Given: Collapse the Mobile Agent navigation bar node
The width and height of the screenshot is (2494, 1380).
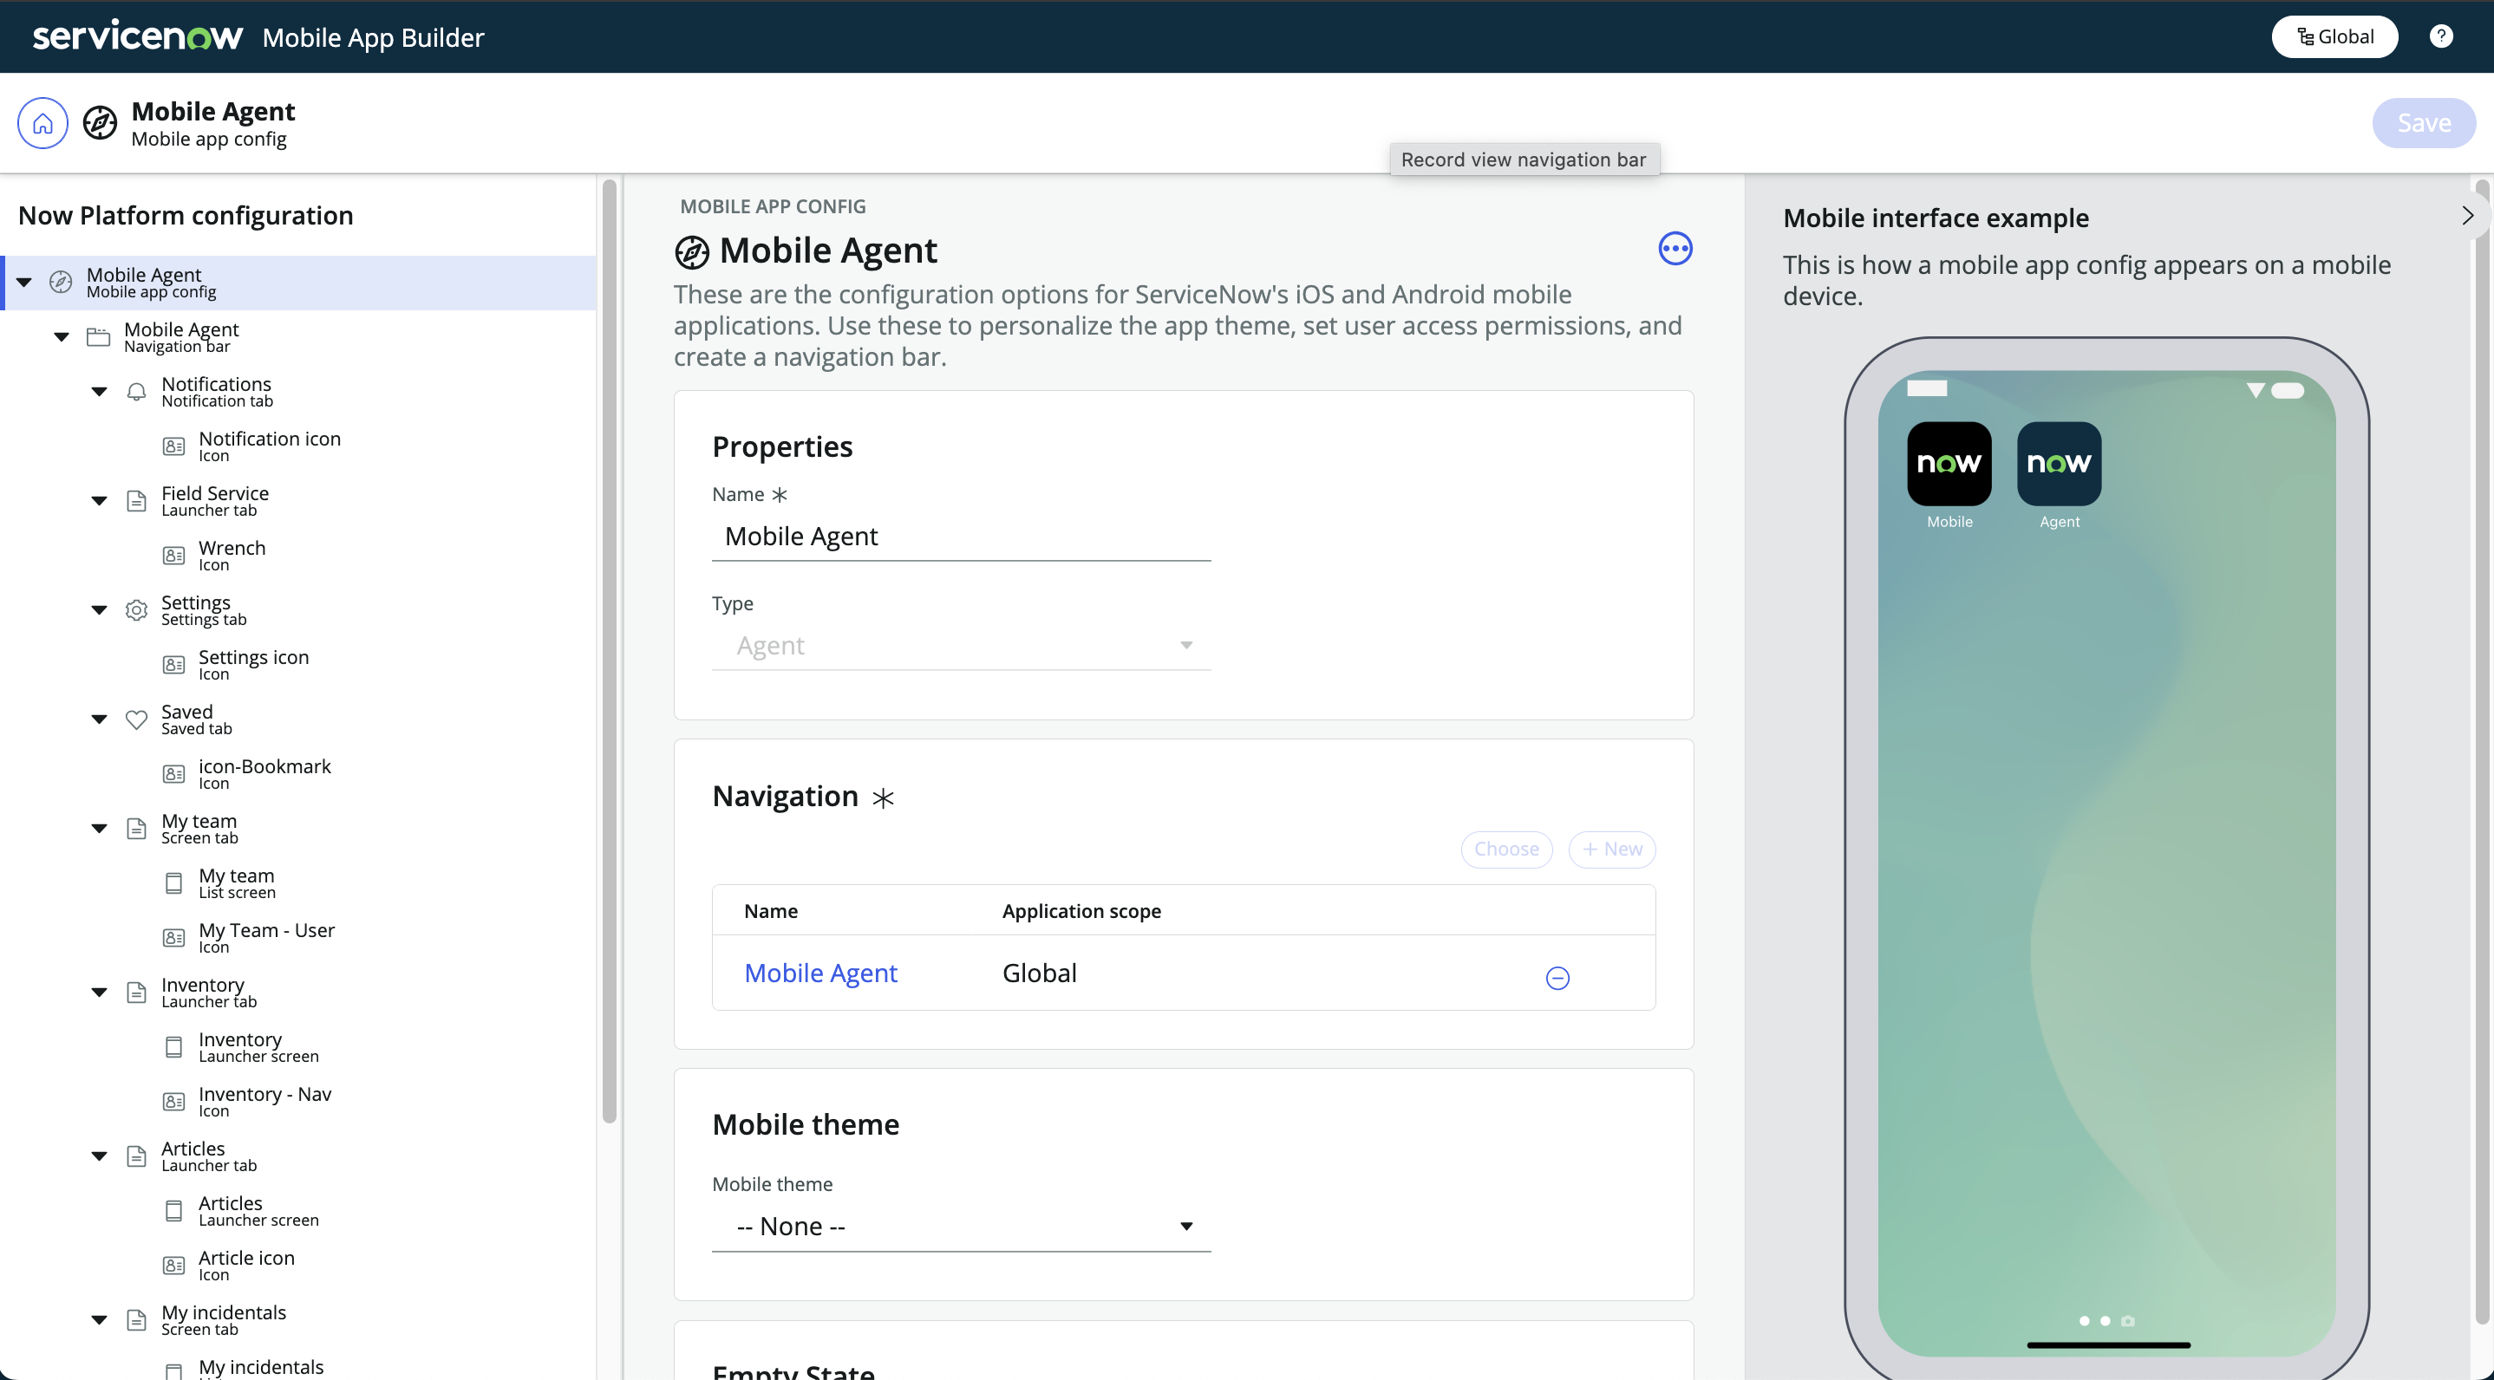Looking at the screenshot, I should [x=62, y=338].
